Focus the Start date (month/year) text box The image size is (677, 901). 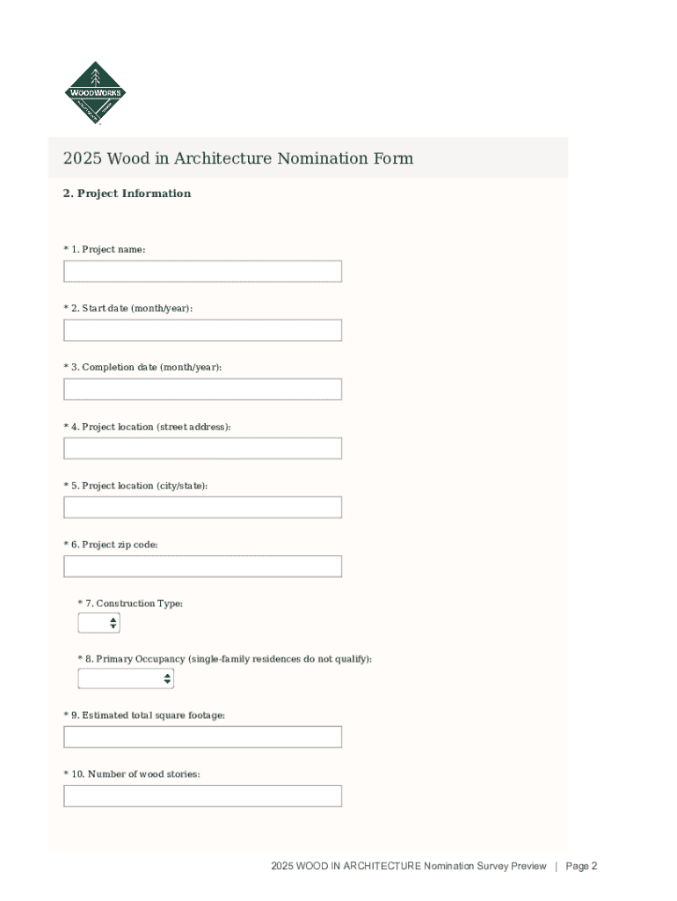click(x=202, y=330)
